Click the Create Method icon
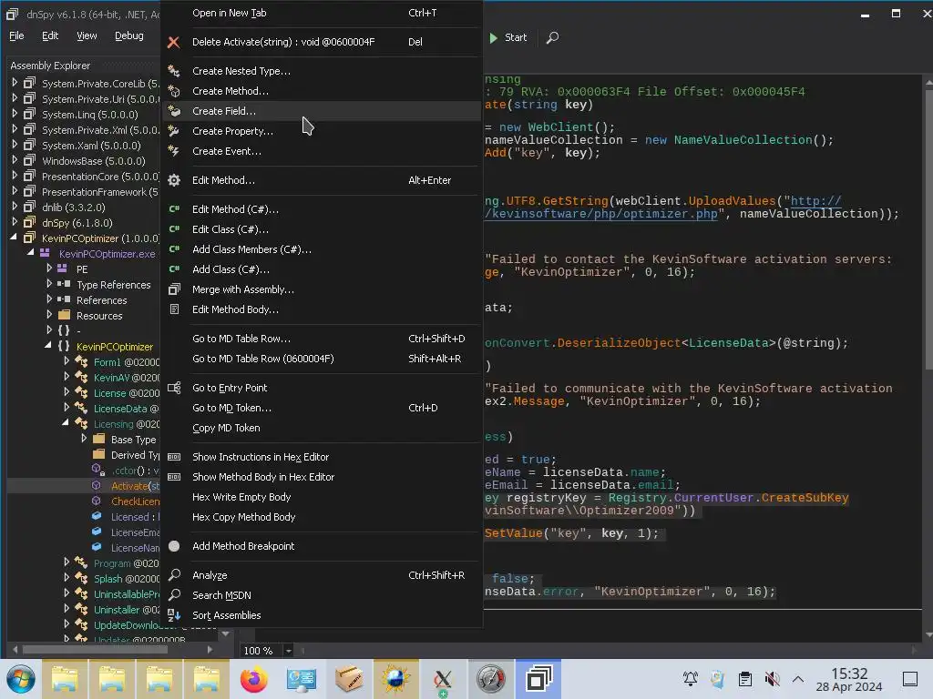The height and width of the screenshot is (699, 933). [174, 91]
